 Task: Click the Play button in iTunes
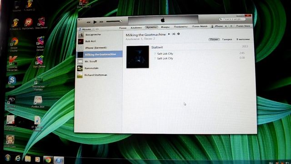95,22
